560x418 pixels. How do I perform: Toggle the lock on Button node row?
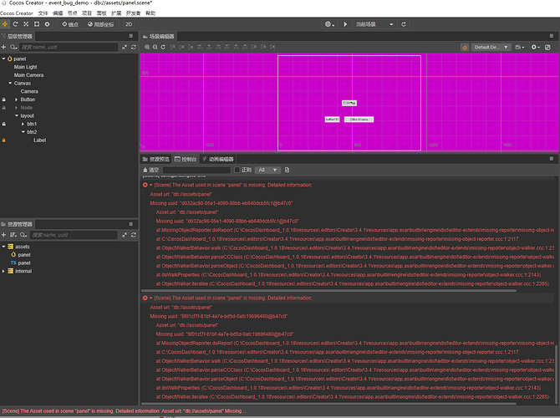4,99
